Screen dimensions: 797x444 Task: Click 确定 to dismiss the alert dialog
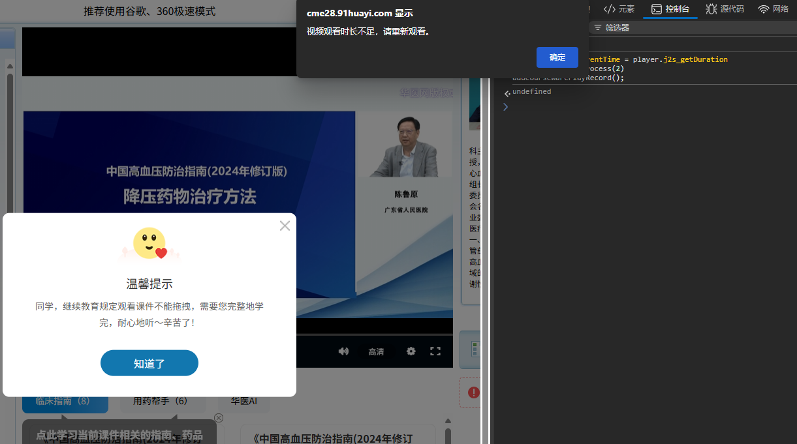point(557,57)
